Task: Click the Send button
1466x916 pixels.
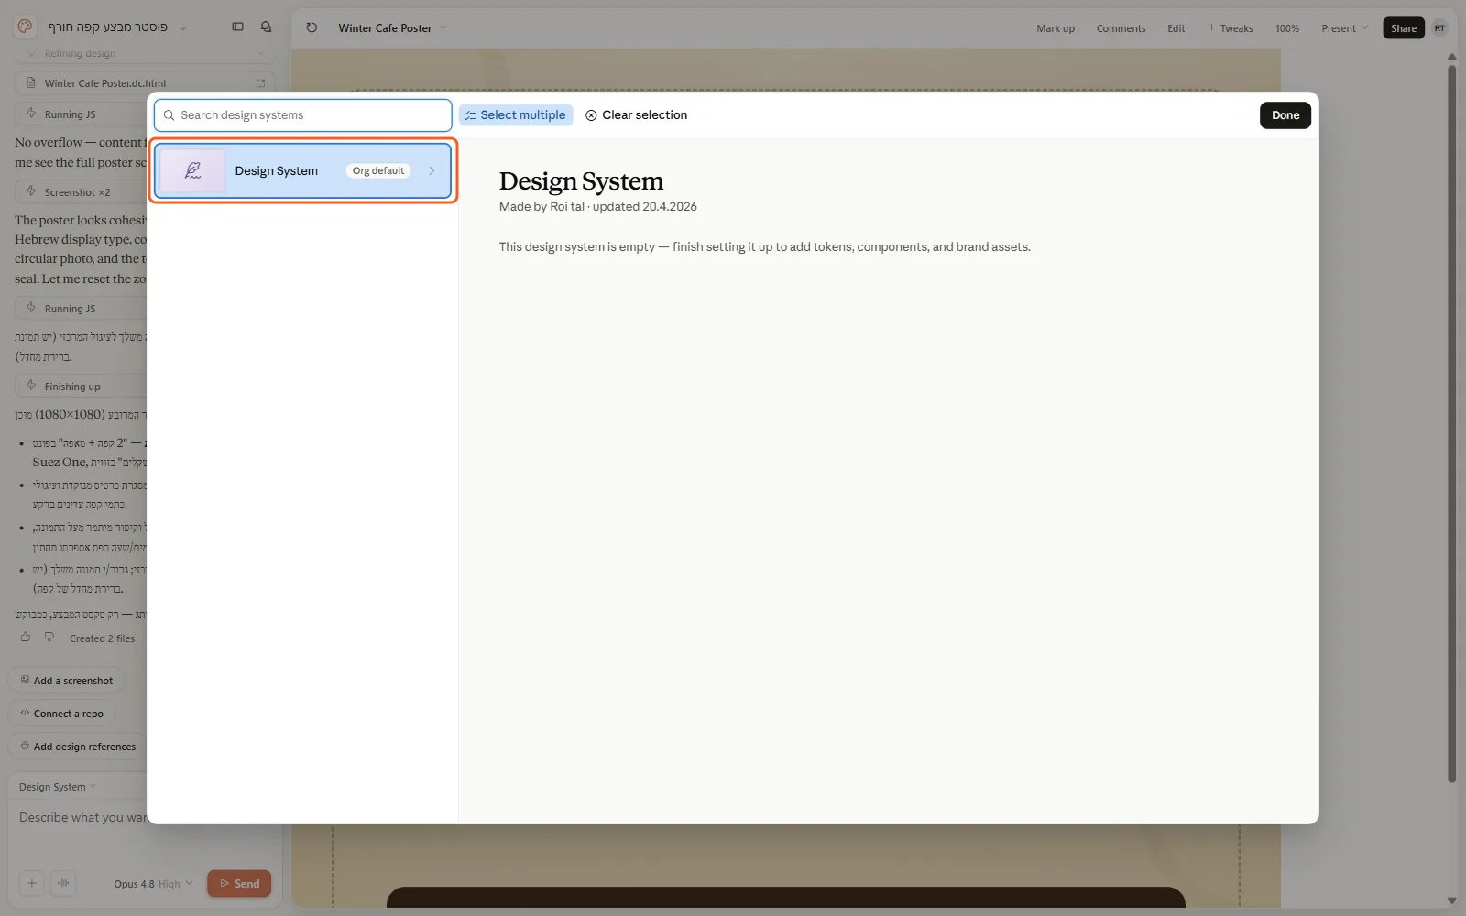Action: click(x=239, y=884)
